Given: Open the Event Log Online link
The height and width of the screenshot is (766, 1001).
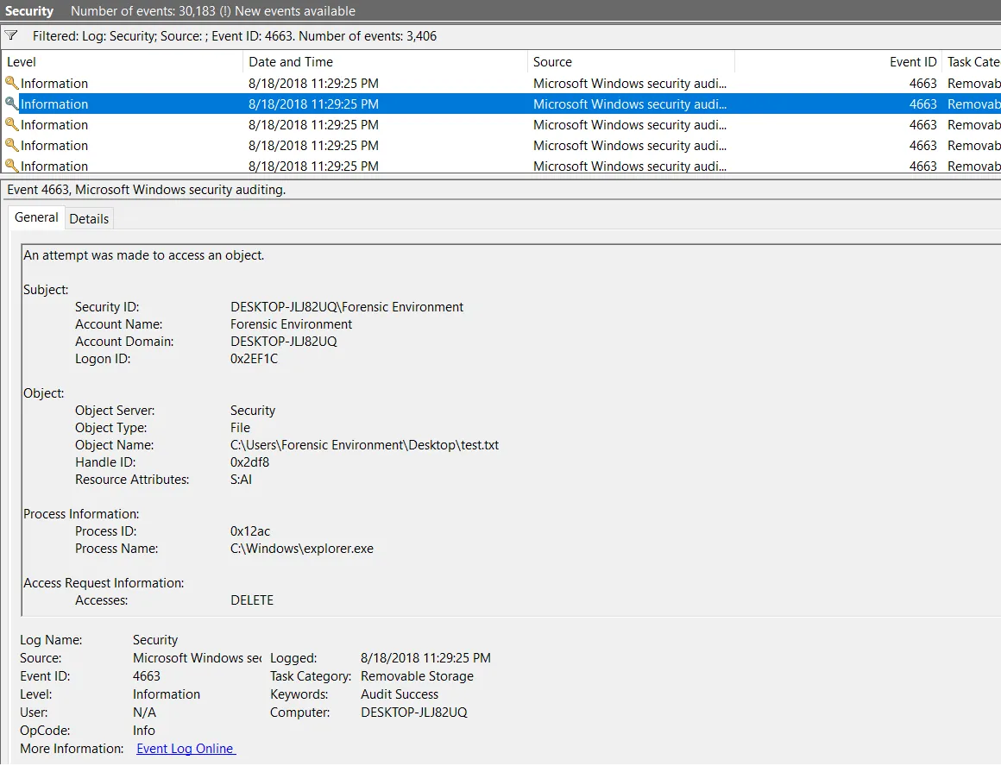Looking at the screenshot, I should (186, 749).
